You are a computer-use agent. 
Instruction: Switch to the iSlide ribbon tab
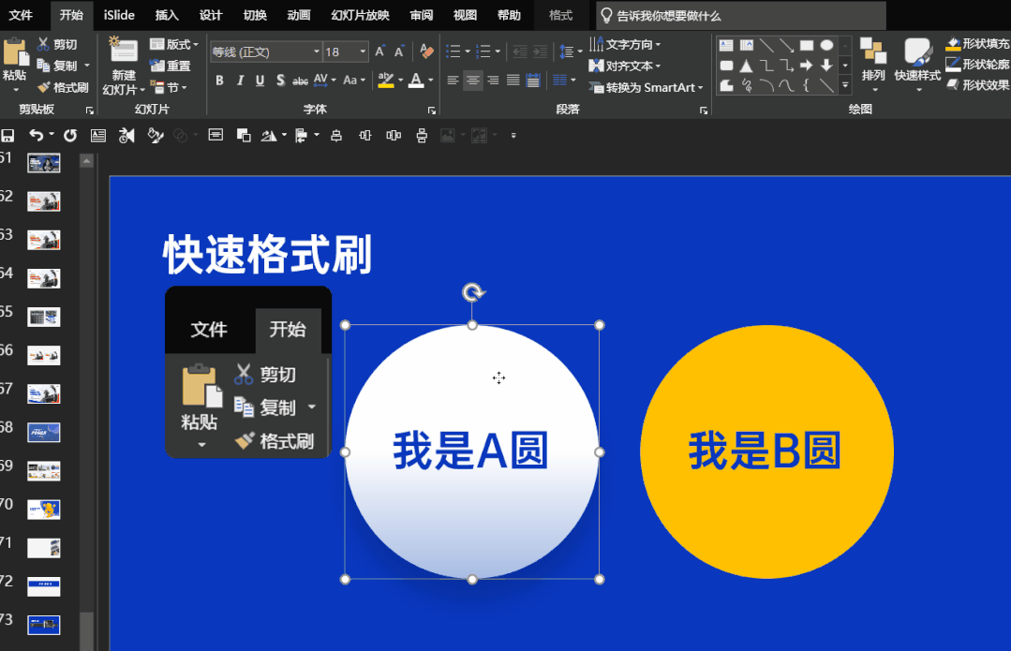pos(119,15)
